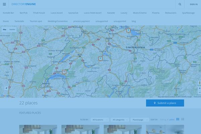Screen dimensions: 201x134
Task: Open the search magnifier icon
Action: pos(180,4)
